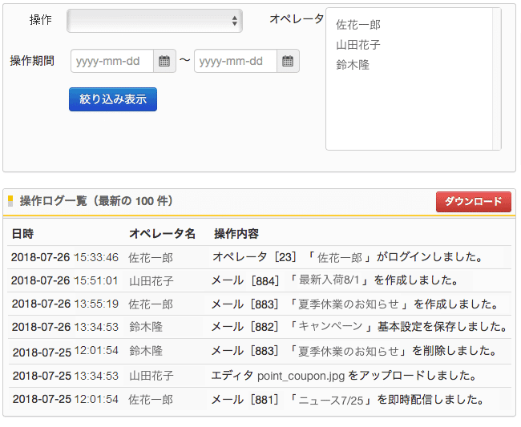Click the 絞り込み表示 filter button
521x427 pixels.
(x=113, y=99)
